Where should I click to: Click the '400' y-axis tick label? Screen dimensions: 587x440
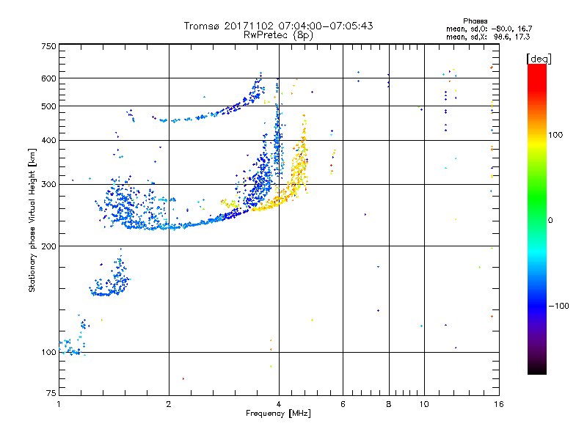48,141
